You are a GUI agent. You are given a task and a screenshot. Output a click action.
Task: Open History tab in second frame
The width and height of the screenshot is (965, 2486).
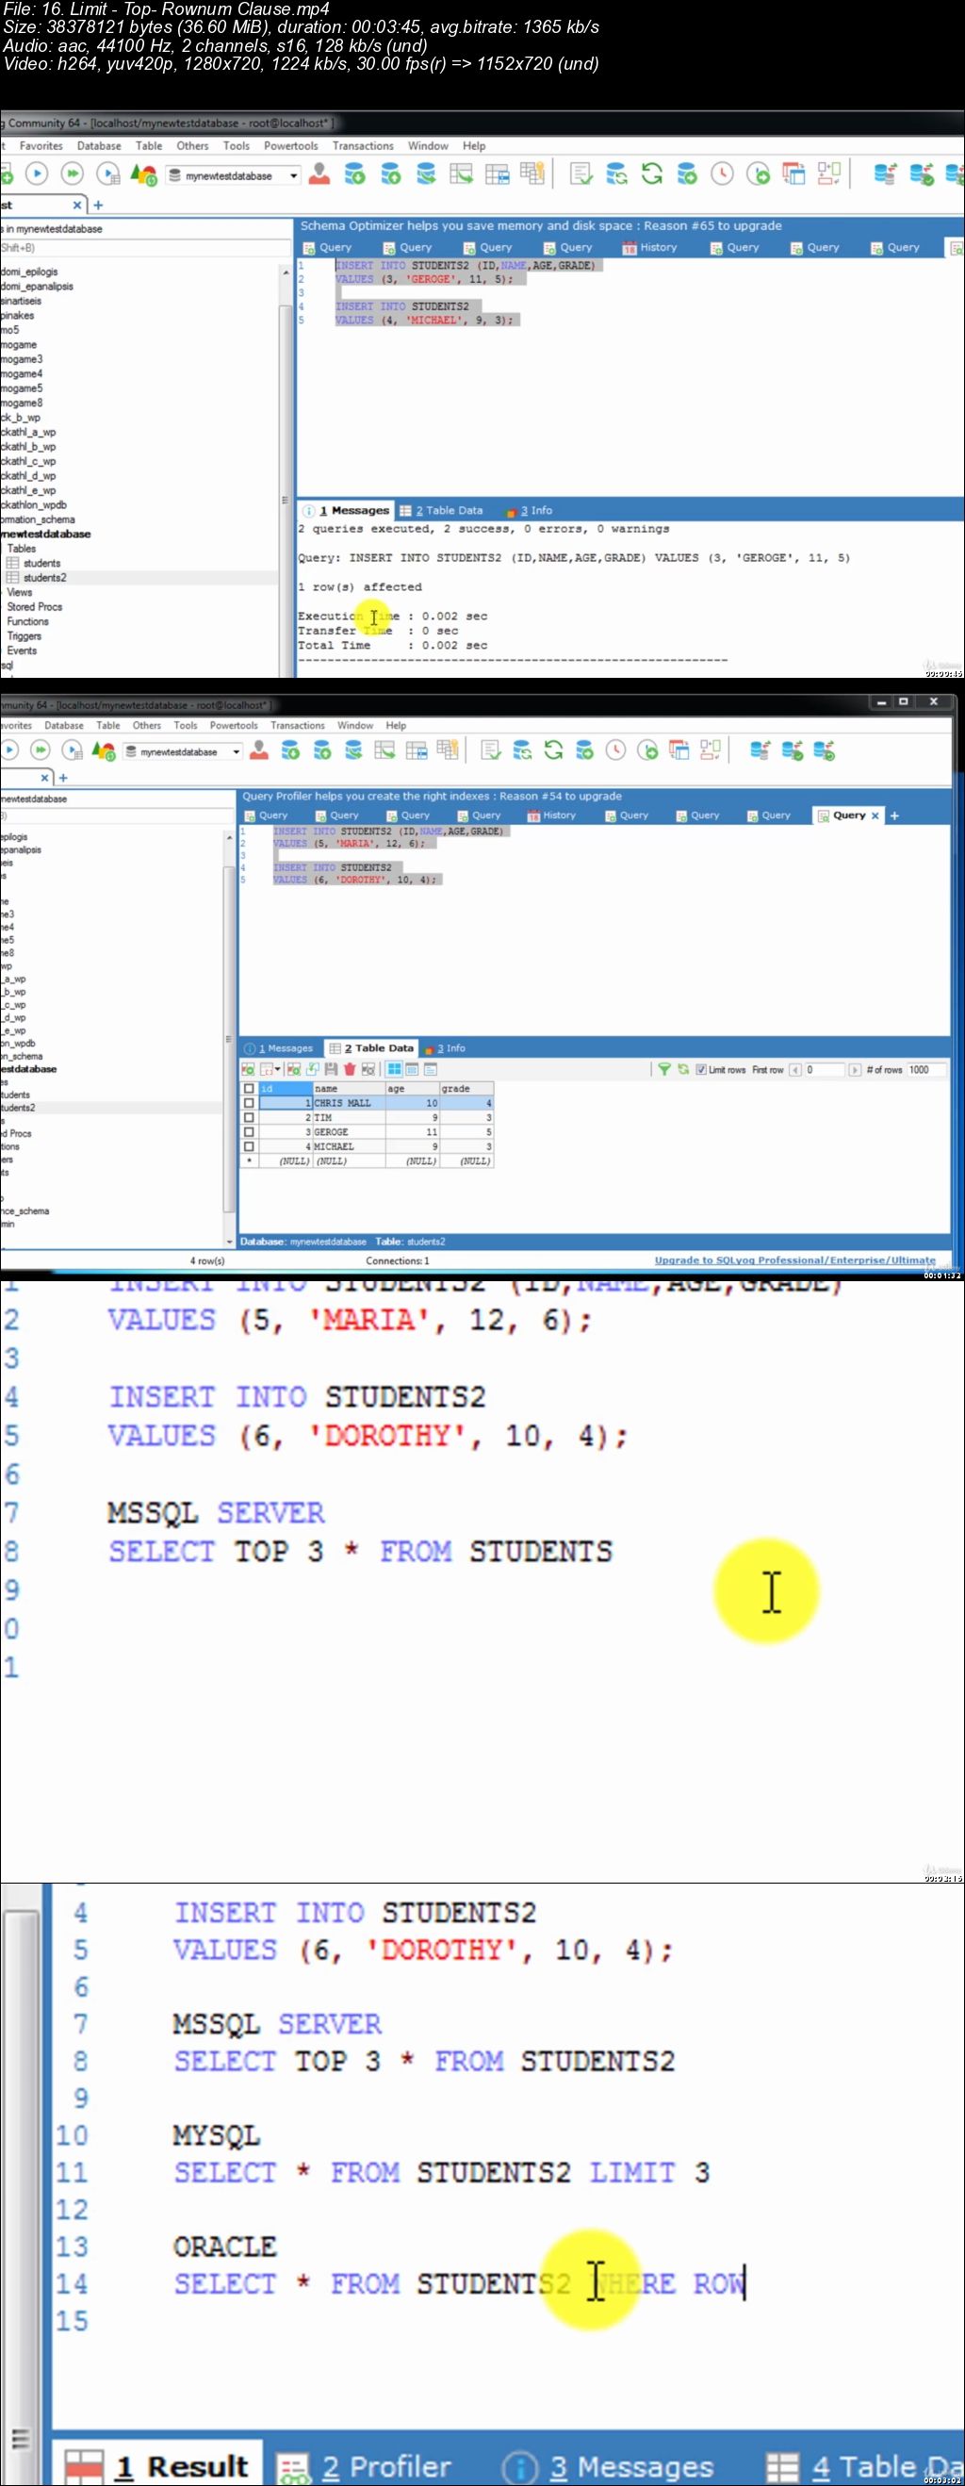(x=551, y=815)
